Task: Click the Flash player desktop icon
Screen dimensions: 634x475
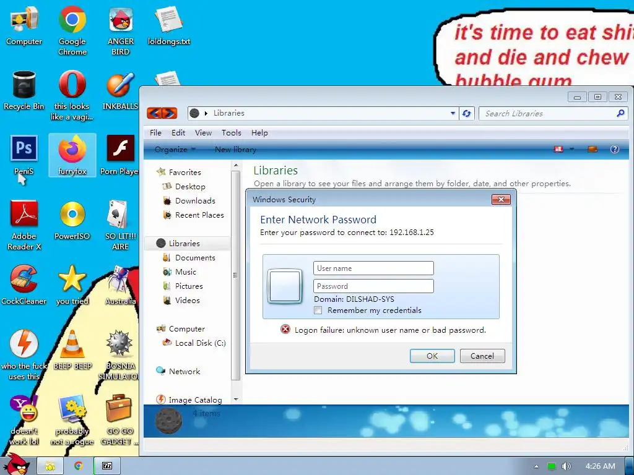Action: pyautogui.click(x=121, y=148)
